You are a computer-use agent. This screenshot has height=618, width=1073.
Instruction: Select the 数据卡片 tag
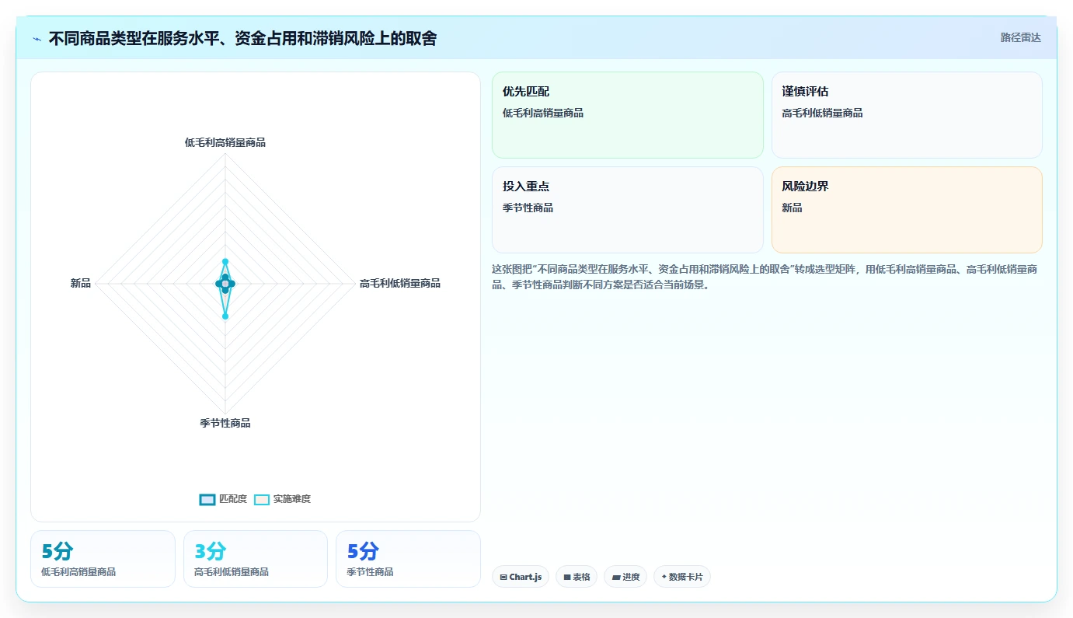pos(682,577)
